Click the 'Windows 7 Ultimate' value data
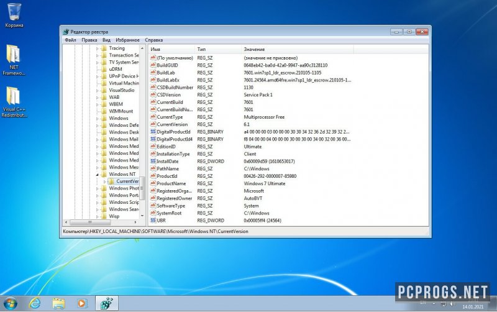Image resolution: width=497 pixels, height=312 pixels. point(265,183)
